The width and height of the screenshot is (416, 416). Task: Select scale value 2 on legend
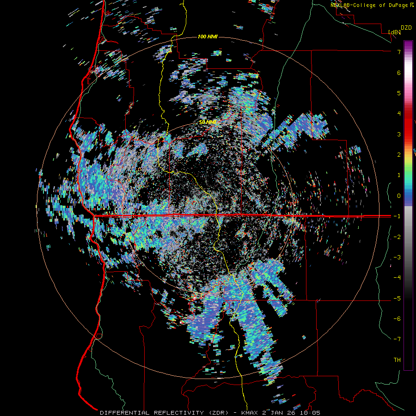[399, 154]
